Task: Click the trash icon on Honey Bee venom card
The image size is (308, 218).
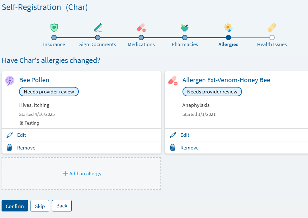Action: pos(173,148)
